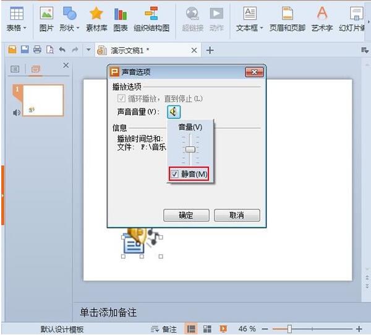Open the table dropdown arrow

click(x=25, y=28)
